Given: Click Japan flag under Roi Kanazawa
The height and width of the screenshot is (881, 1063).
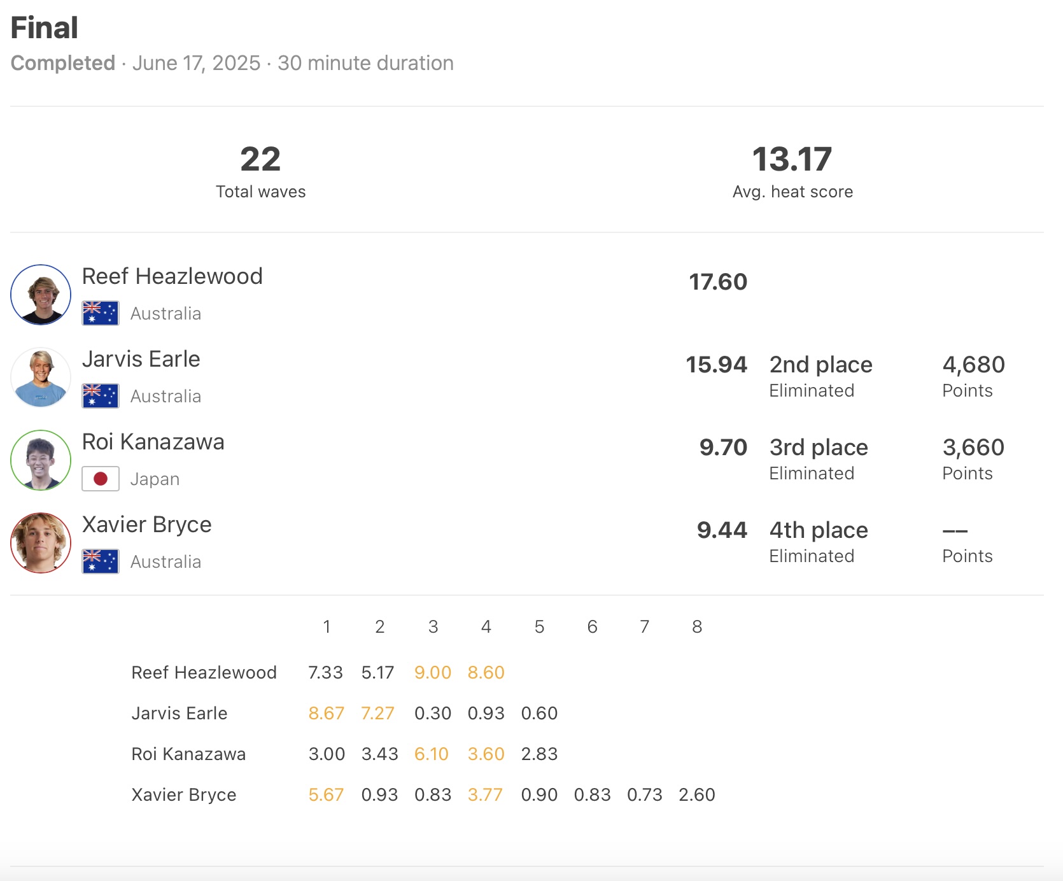Looking at the screenshot, I should tap(101, 479).
